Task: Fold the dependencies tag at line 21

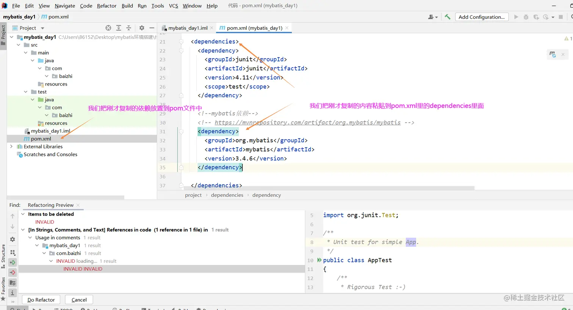Action: 181,42
